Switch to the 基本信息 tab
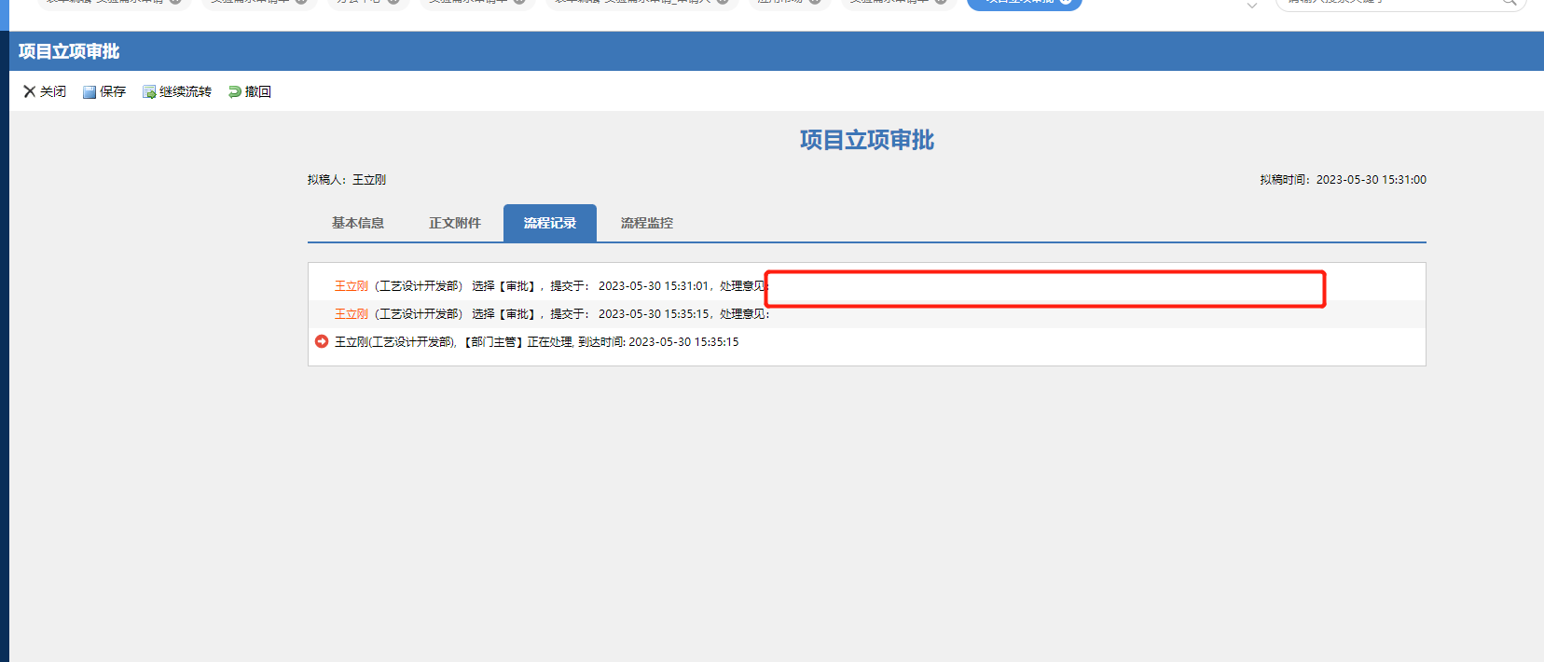The height and width of the screenshot is (662, 1544). tap(358, 223)
